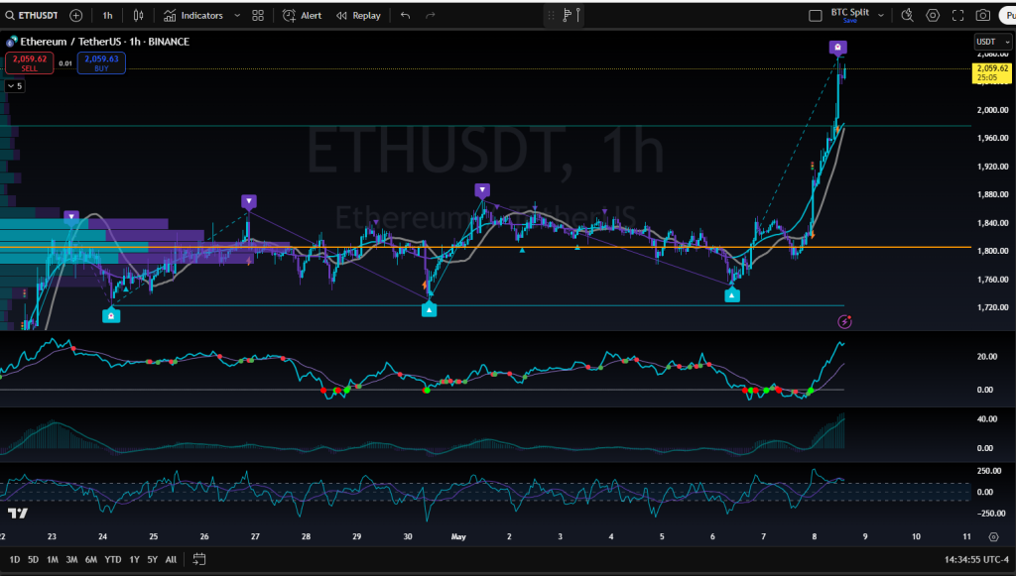
Task: Open the 1h interval selector
Action: coord(107,16)
